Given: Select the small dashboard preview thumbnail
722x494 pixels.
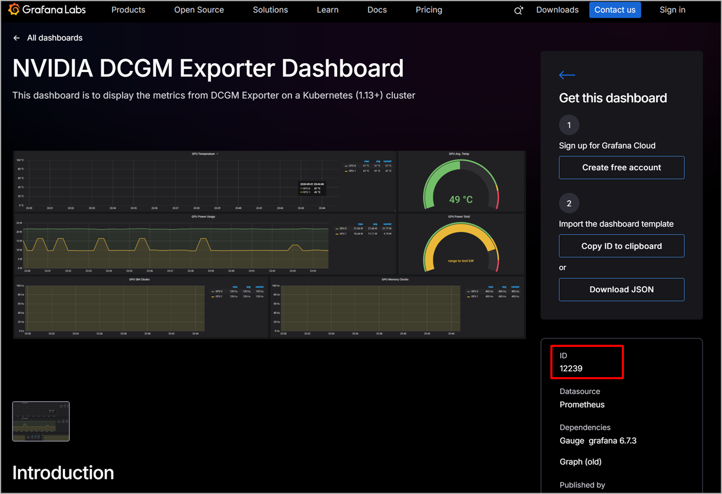Looking at the screenshot, I should click(x=41, y=421).
